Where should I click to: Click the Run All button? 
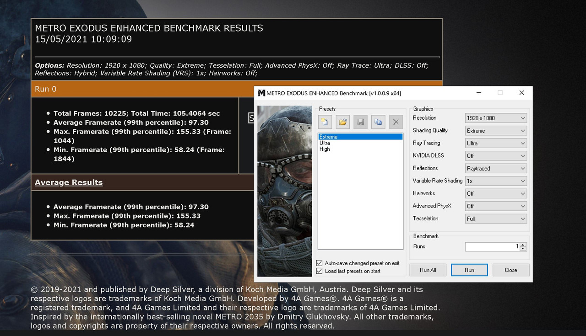(428, 270)
